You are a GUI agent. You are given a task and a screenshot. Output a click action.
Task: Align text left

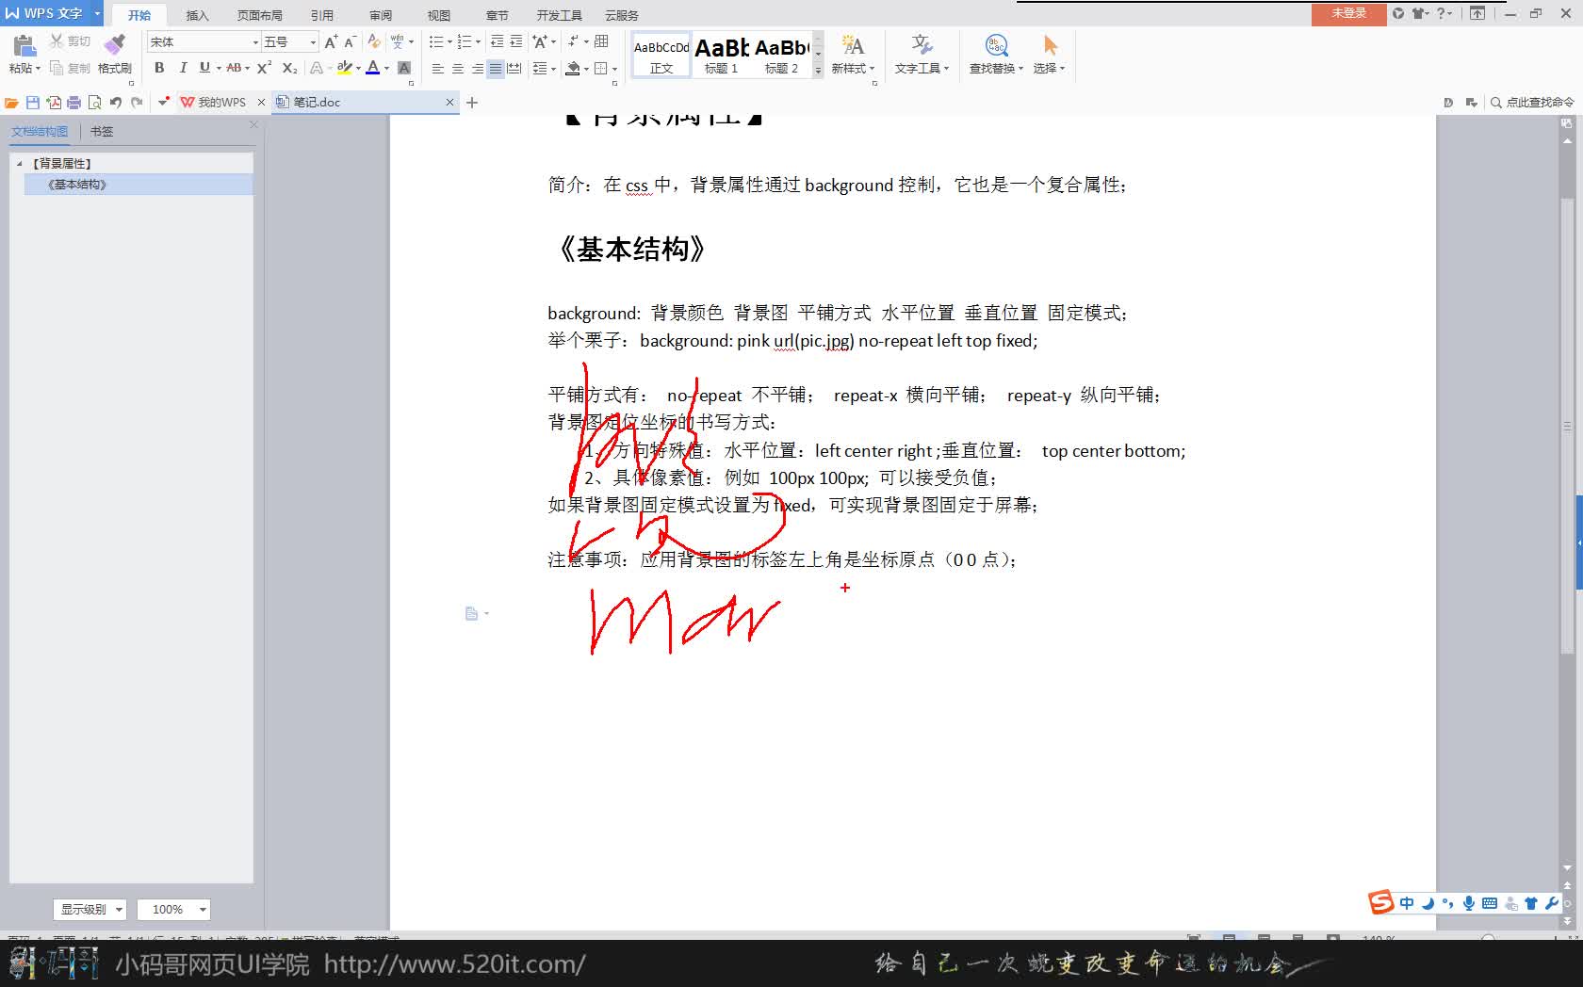click(x=437, y=69)
